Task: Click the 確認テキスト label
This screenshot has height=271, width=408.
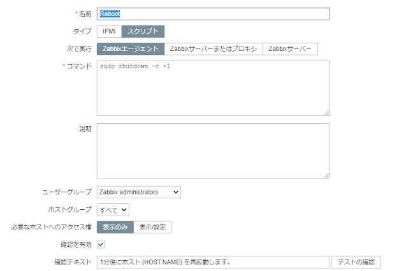Action: 73,262
